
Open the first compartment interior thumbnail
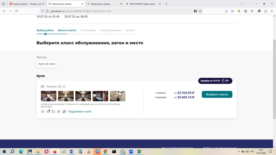click(x=48, y=96)
